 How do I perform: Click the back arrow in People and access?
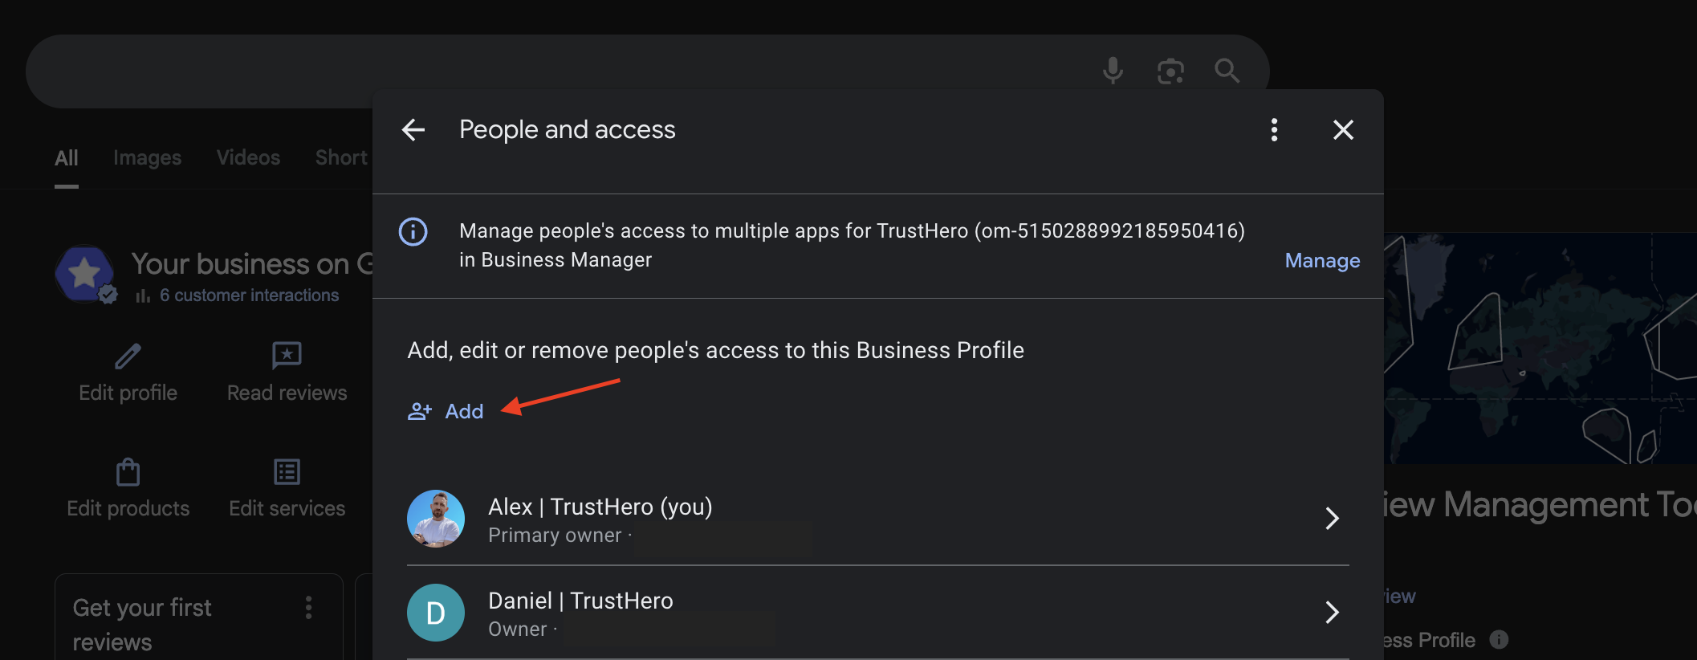point(413,130)
